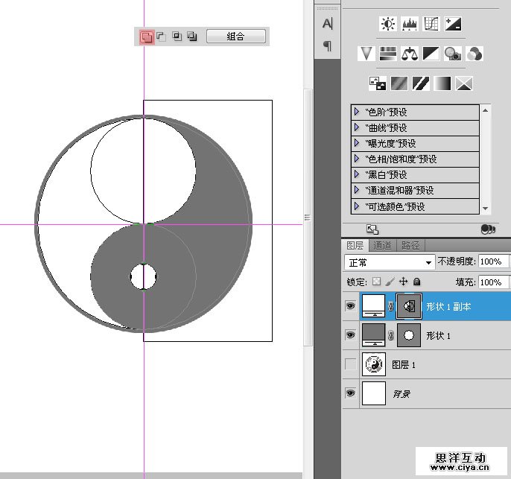
Task: Expand the "曲线"预设 preset group
Action: (x=358, y=127)
